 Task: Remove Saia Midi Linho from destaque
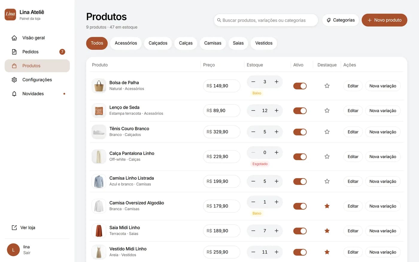point(327,231)
